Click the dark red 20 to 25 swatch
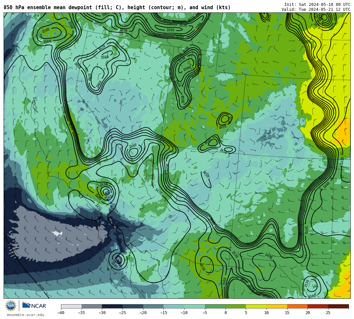 coord(318,306)
